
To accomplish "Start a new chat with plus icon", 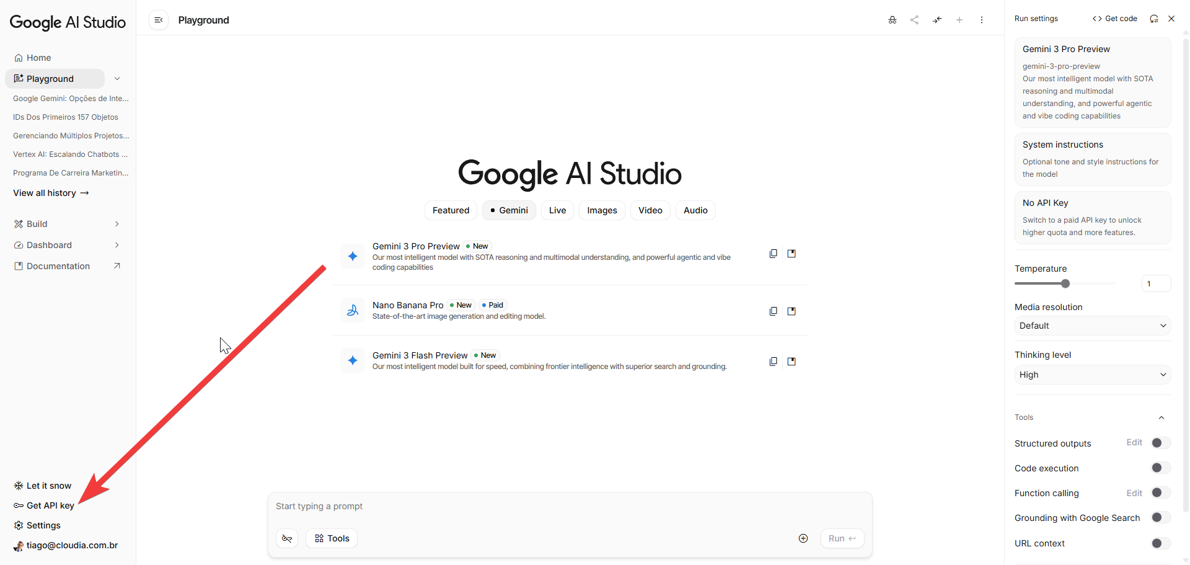I will point(959,20).
